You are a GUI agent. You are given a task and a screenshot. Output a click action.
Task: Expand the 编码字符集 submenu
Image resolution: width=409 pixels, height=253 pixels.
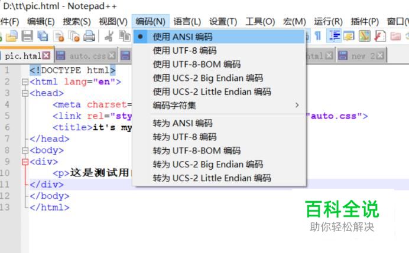(x=219, y=106)
